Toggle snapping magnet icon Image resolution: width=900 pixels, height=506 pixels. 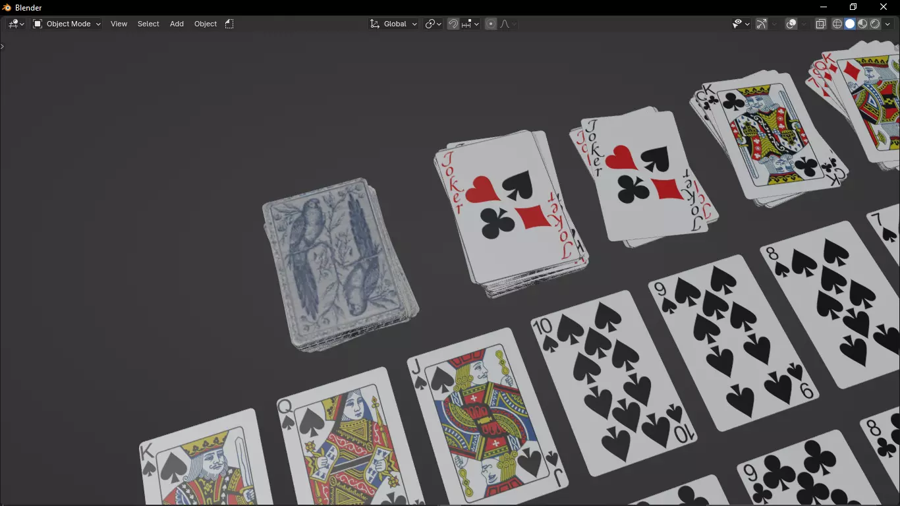[x=453, y=24]
